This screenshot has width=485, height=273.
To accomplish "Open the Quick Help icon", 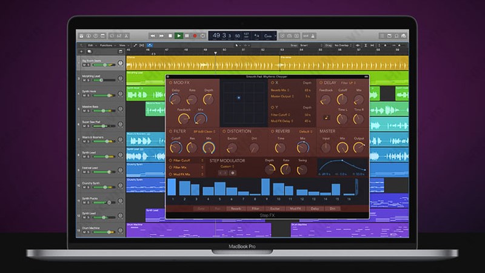I will pyautogui.click(x=96, y=36).
